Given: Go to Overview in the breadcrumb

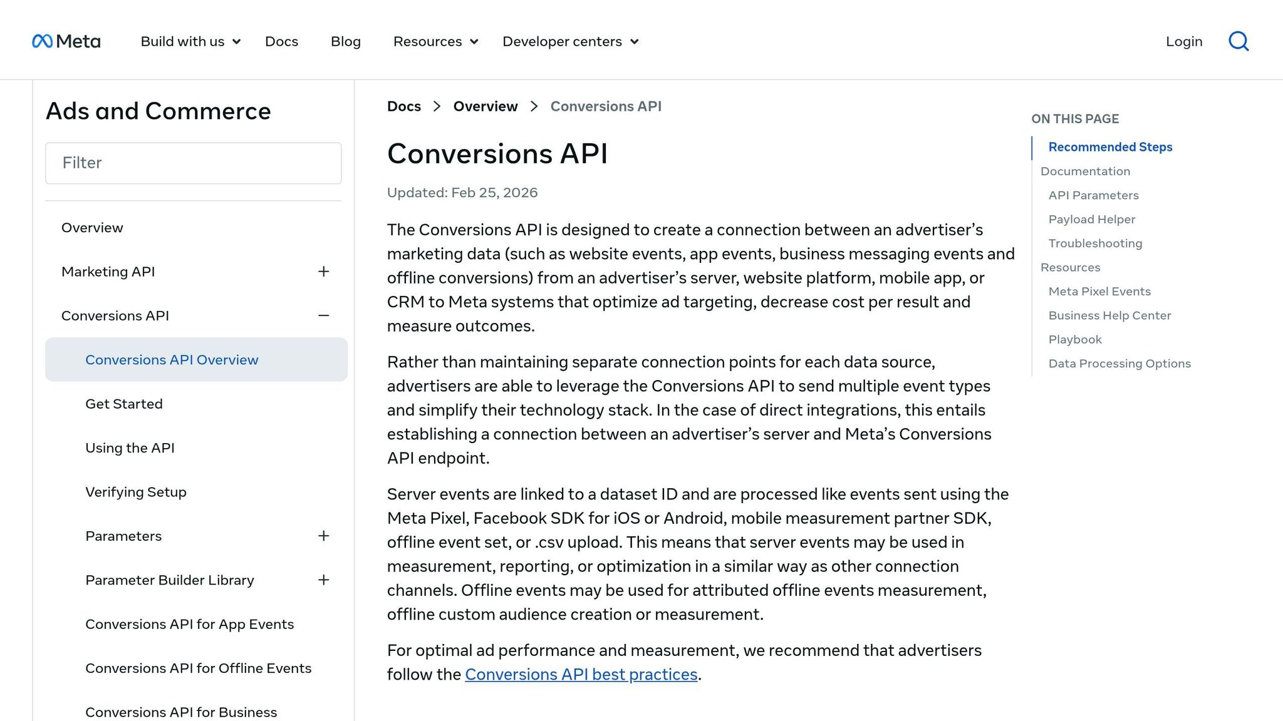Looking at the screenshot, I should [486, 106].
